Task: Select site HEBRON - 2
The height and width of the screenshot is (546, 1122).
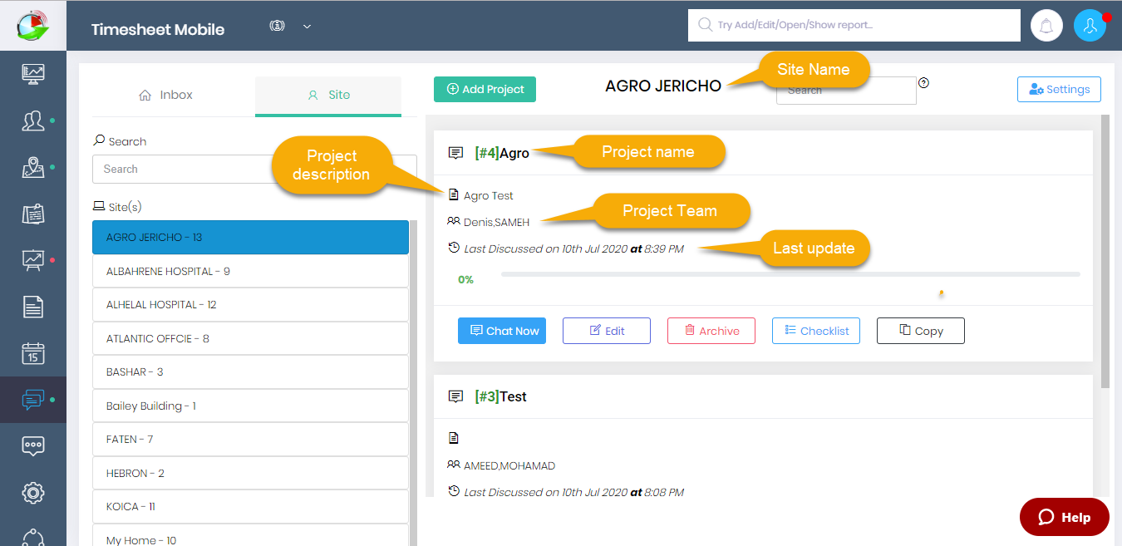Action: [250, 473]
